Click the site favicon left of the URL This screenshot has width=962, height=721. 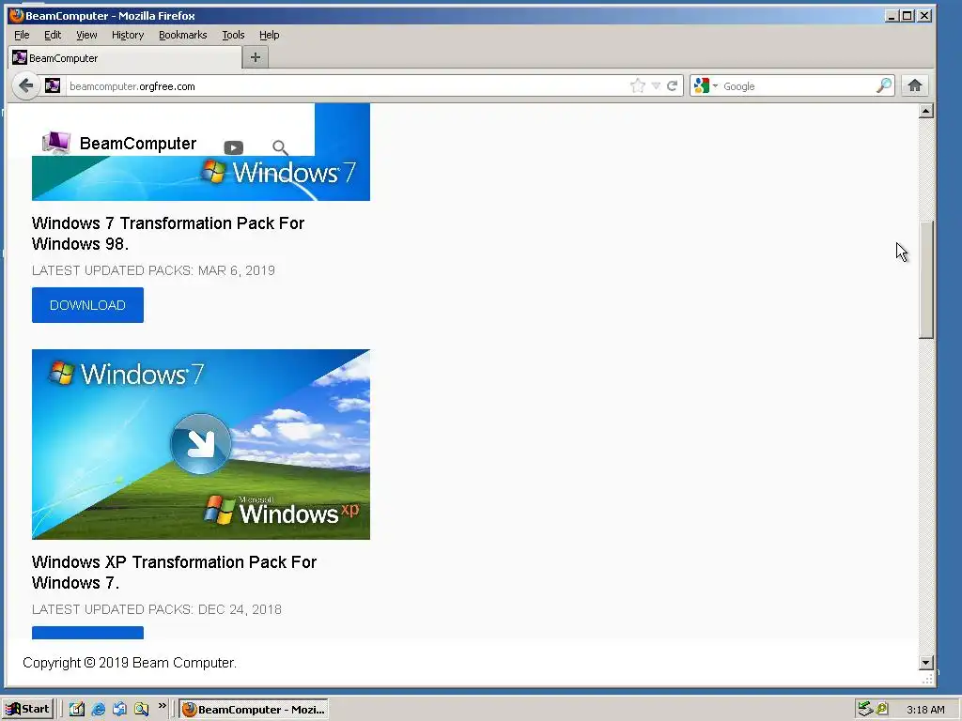[53, 85]
